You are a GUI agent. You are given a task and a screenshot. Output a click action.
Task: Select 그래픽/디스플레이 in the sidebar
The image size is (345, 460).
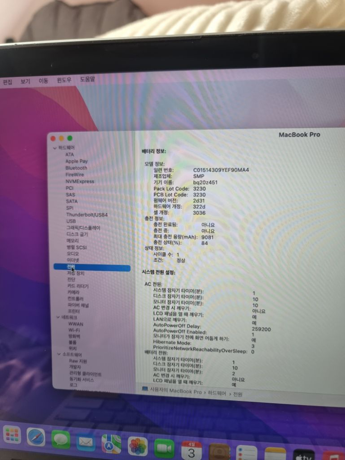point(83,228)
